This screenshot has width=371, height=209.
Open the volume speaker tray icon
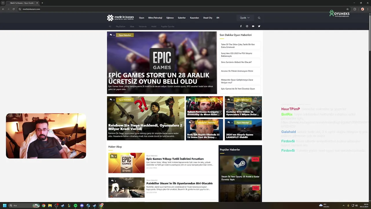click(357, 206)
